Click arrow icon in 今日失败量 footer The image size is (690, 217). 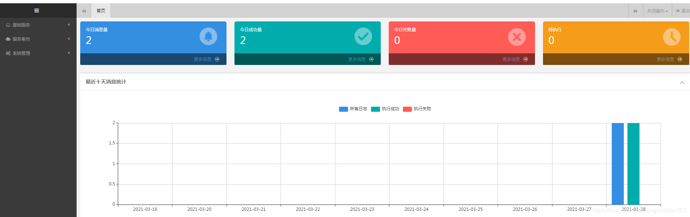(526, 59)
